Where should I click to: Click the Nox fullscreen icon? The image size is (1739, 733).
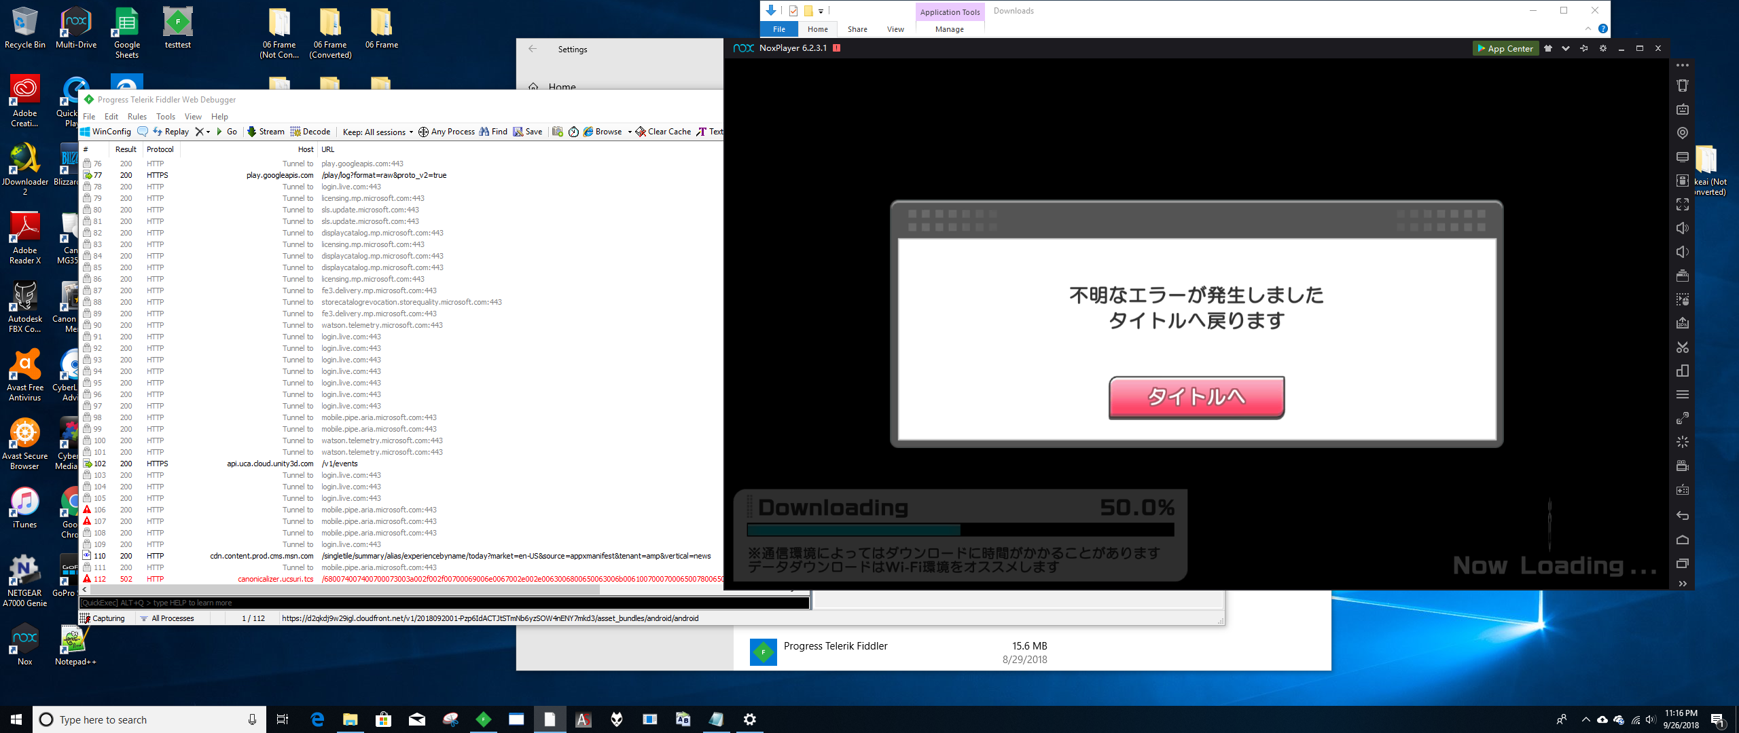pos(1682,204)
